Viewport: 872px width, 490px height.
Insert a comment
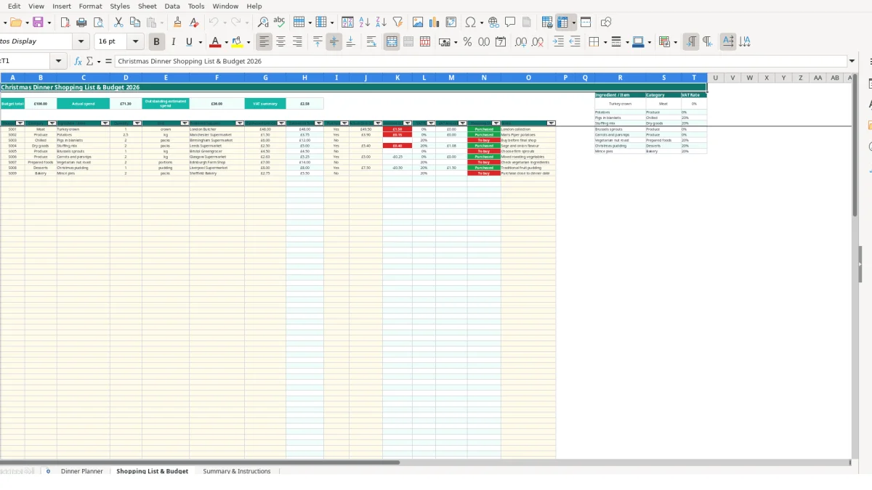click(510, 23)
